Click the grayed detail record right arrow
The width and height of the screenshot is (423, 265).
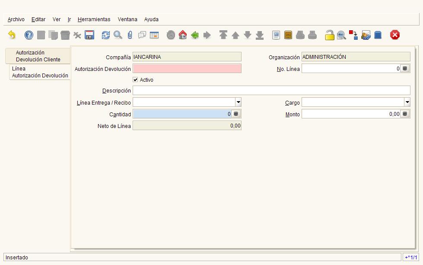click(207, 35)
